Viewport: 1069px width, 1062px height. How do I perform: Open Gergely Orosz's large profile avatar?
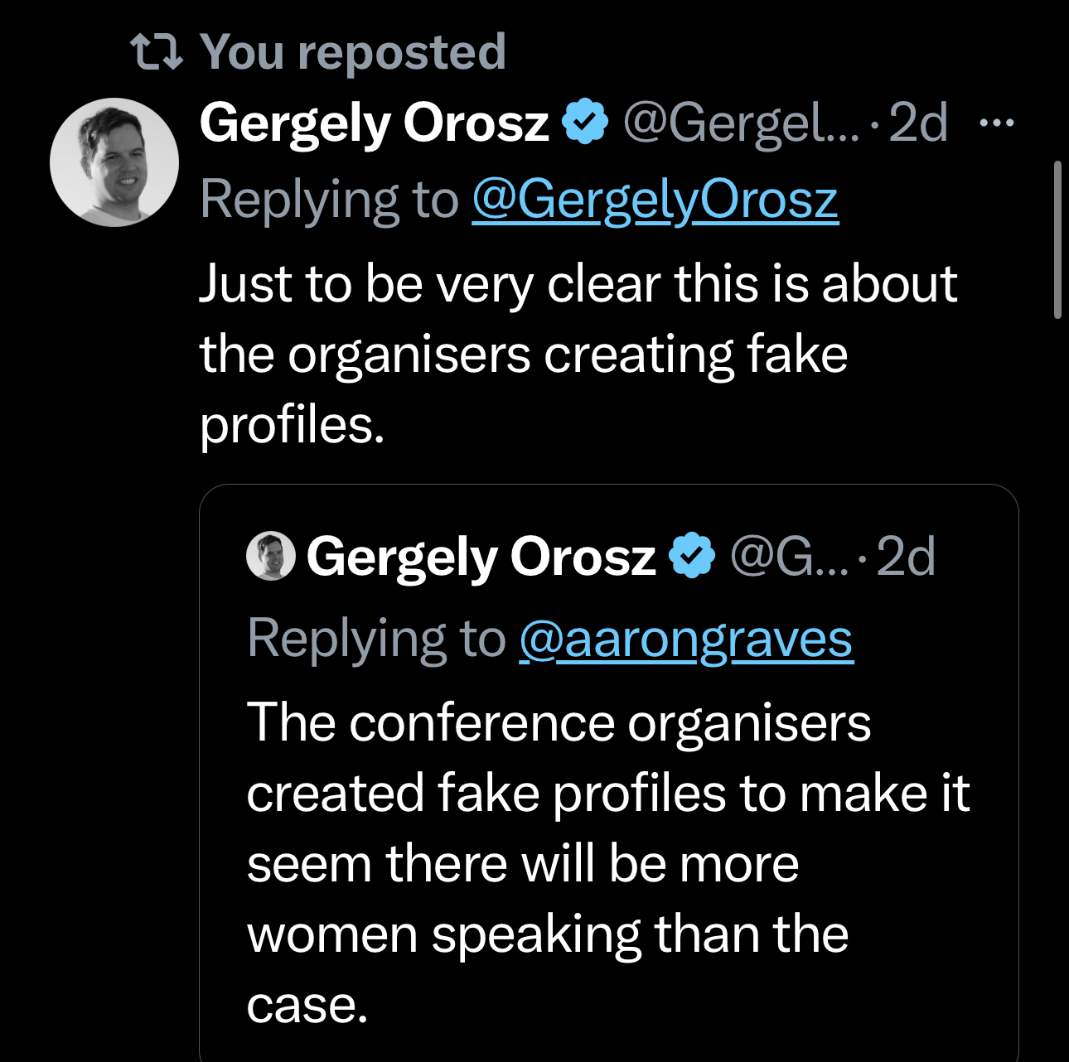point(114,162)
